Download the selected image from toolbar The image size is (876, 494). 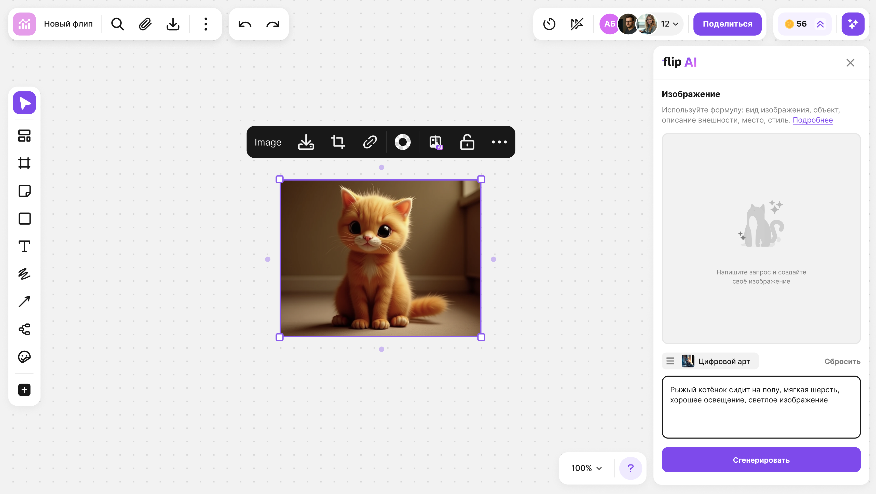306,142
